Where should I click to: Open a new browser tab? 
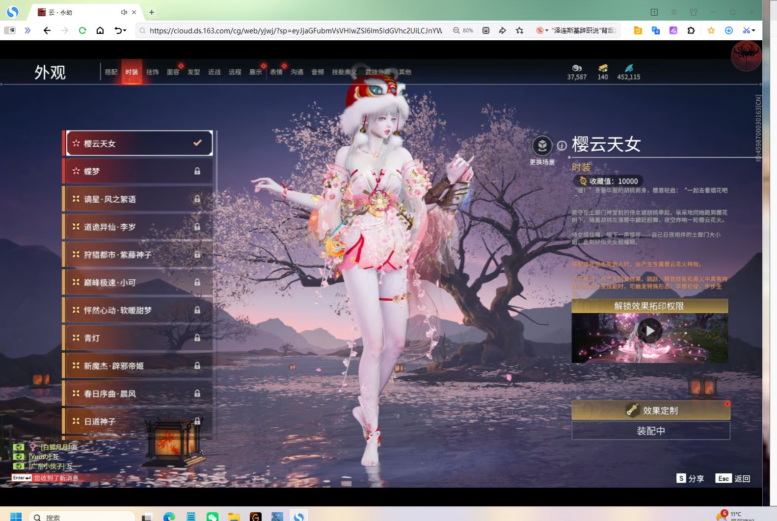point(152,12)
